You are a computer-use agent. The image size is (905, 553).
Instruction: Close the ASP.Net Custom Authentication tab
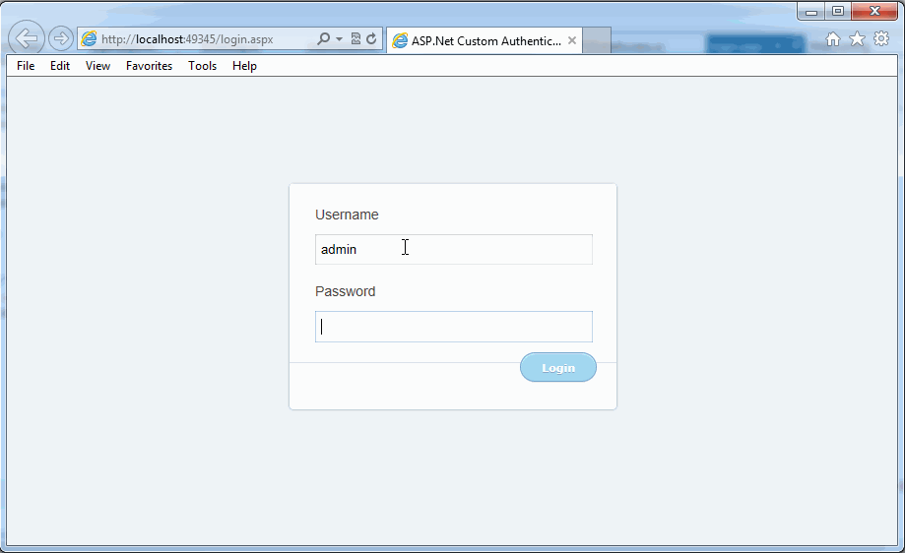572,41
